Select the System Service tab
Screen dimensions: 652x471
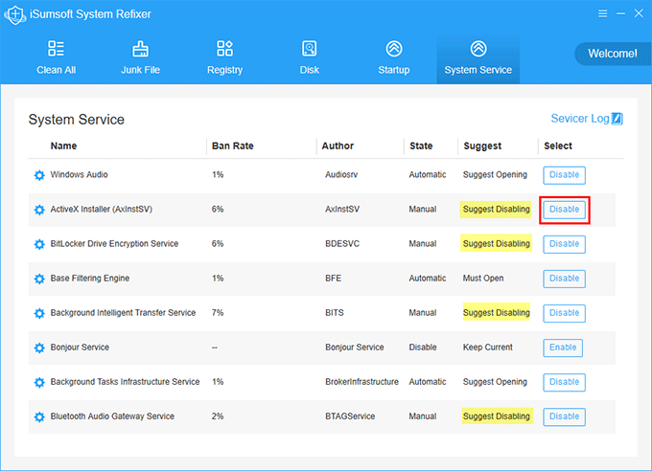coord(478,58)
